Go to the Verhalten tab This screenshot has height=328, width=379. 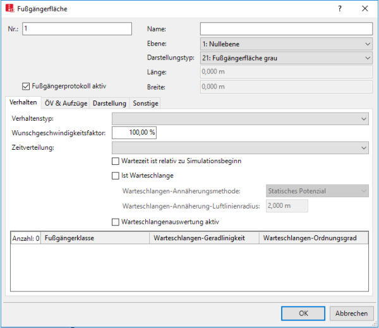tap(23, 103)
